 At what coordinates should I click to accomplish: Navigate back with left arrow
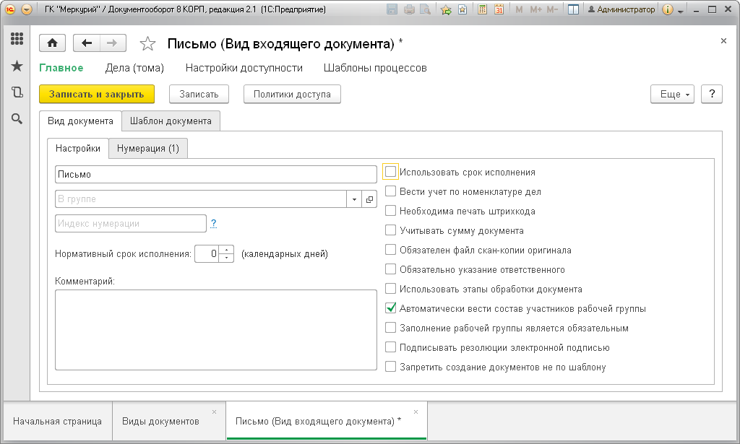pyautogui.click(x=87, y=43)
